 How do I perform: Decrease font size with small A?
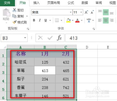pos(92,12)
